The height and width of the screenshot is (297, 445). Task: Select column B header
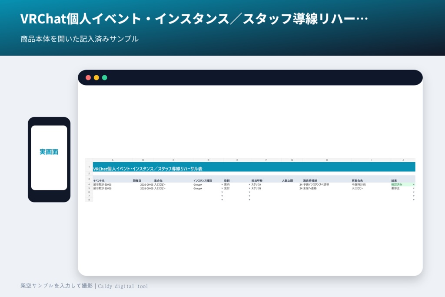pyautogui.click(x=143, y=160)
